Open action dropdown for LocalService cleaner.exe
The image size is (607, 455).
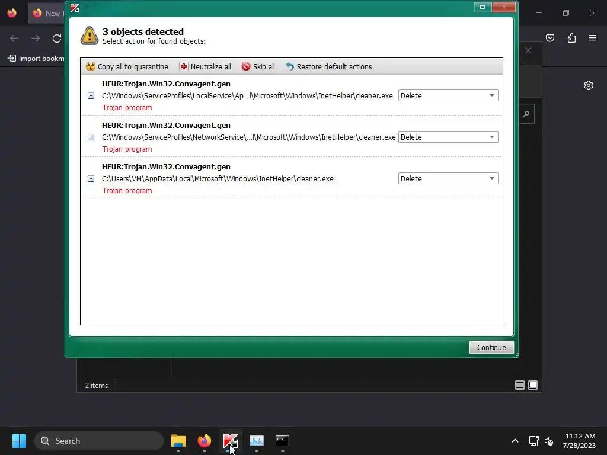point(448,95)
